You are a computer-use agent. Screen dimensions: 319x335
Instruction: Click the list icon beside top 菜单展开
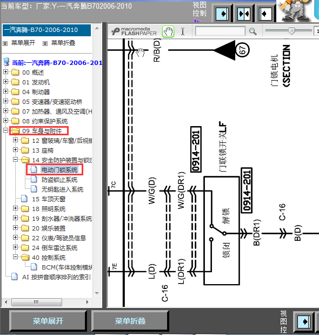[x=5, y=44]
